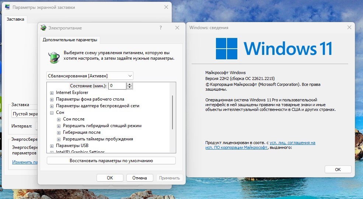Click OK in the Электропитание dialog
The height and width of the screenshot is (199, 363).
coord(110,178)
